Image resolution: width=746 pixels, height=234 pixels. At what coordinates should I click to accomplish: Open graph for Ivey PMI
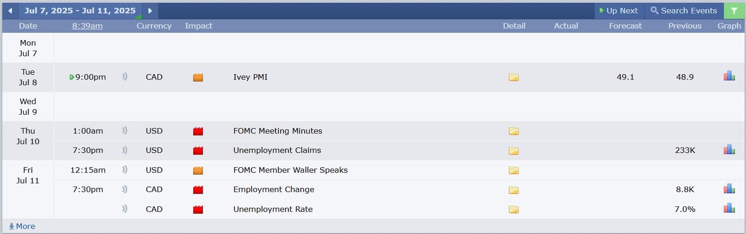[x=729, y=76]
